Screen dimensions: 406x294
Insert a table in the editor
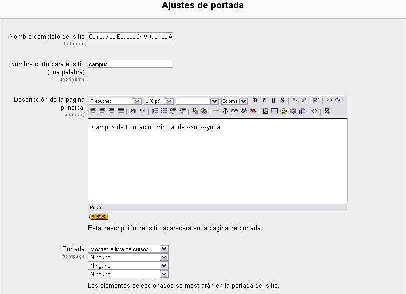274,111
